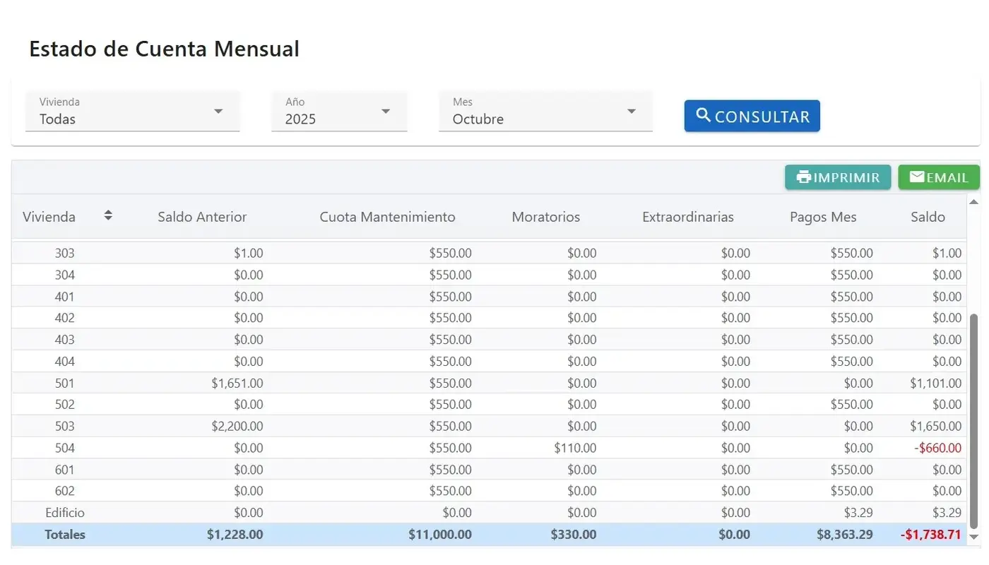Click the magnifier icon in Consultar button
The width and height of the screenshot is (989, 565).
tap(703, 116)
